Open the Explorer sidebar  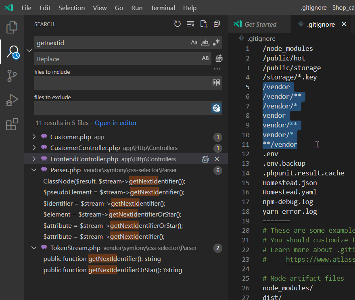point(12,27)
